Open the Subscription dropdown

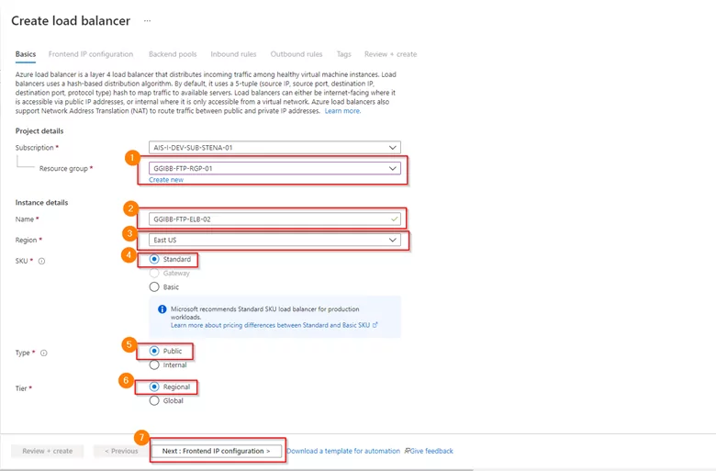click(274, 148)
